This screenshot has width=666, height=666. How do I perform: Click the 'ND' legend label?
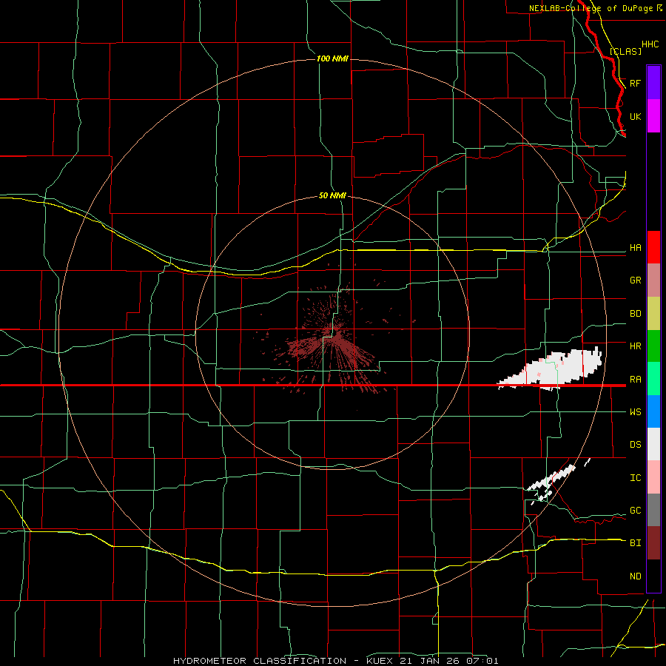click(635, 576)
